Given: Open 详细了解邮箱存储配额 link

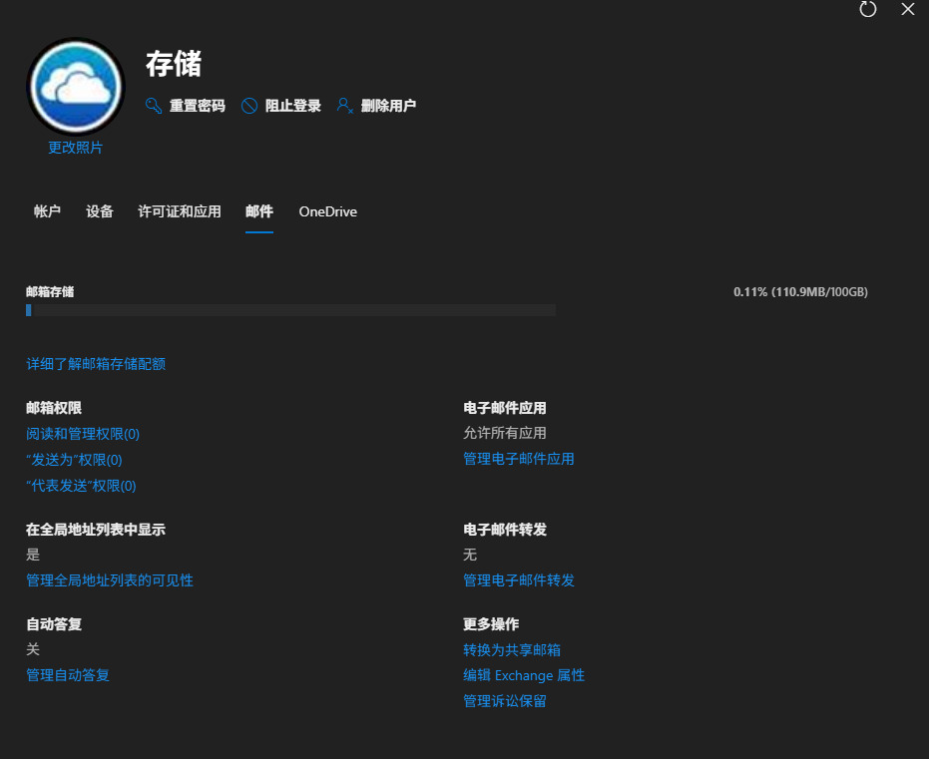Looking at the screenshot, I should click(x=96, y=364).
